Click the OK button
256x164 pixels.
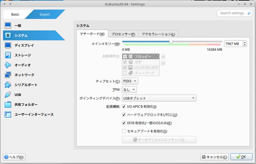(241, 157)
